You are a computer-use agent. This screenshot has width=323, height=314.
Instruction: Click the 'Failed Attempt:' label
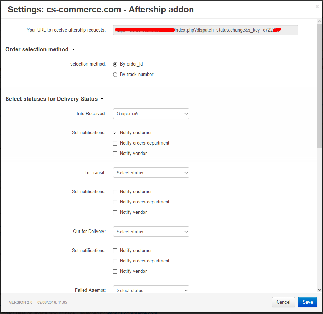tap(90, 290)
